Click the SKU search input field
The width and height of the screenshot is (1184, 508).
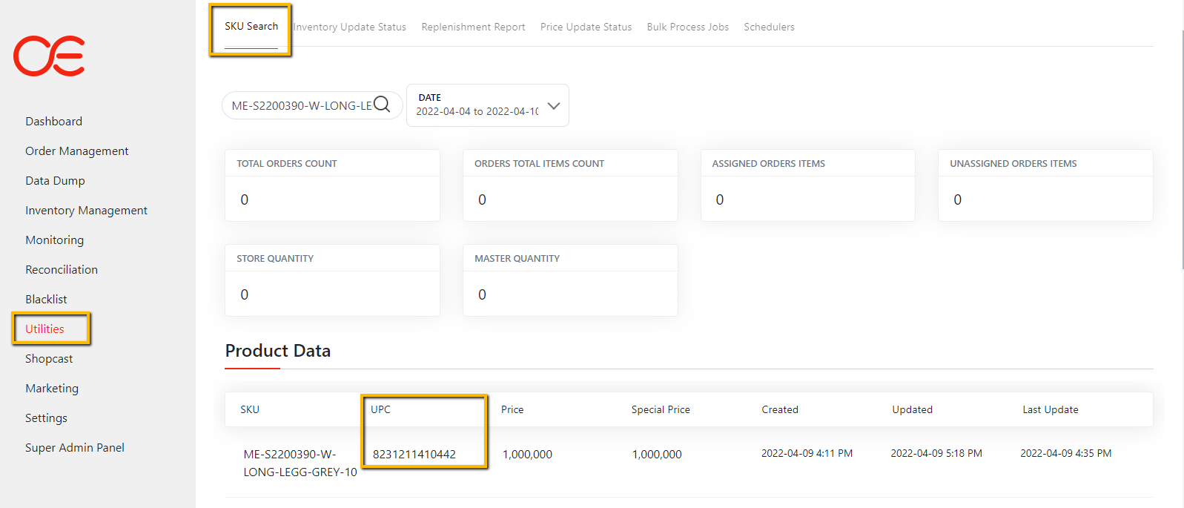(300, 105)
